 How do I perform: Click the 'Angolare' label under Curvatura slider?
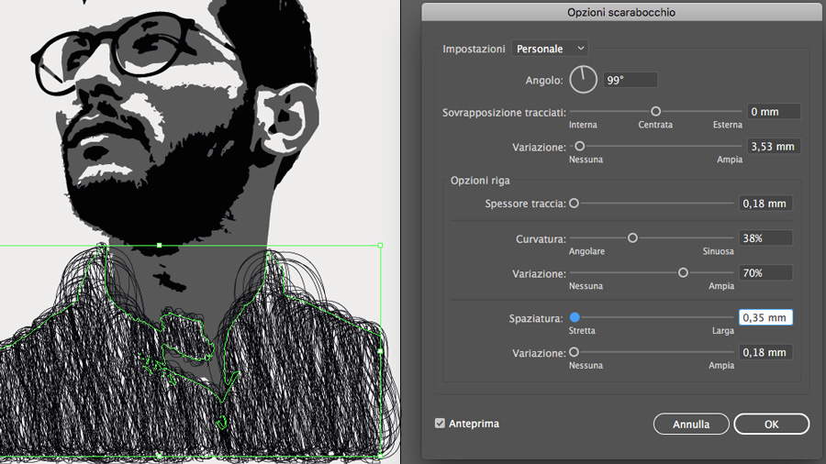point(586,251)
